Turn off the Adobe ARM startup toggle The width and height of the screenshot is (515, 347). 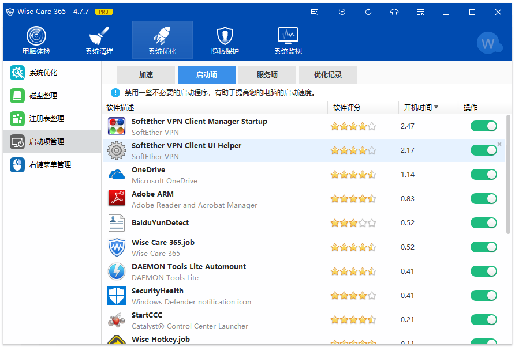pyautogui.click(x=483, y=198)
